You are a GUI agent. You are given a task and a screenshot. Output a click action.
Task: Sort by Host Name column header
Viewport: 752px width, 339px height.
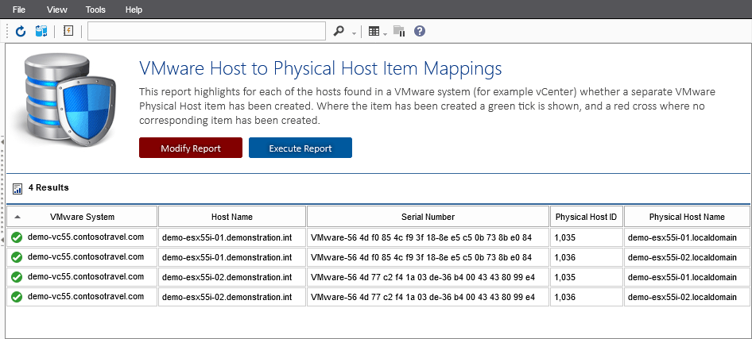[x=232, y=217]
